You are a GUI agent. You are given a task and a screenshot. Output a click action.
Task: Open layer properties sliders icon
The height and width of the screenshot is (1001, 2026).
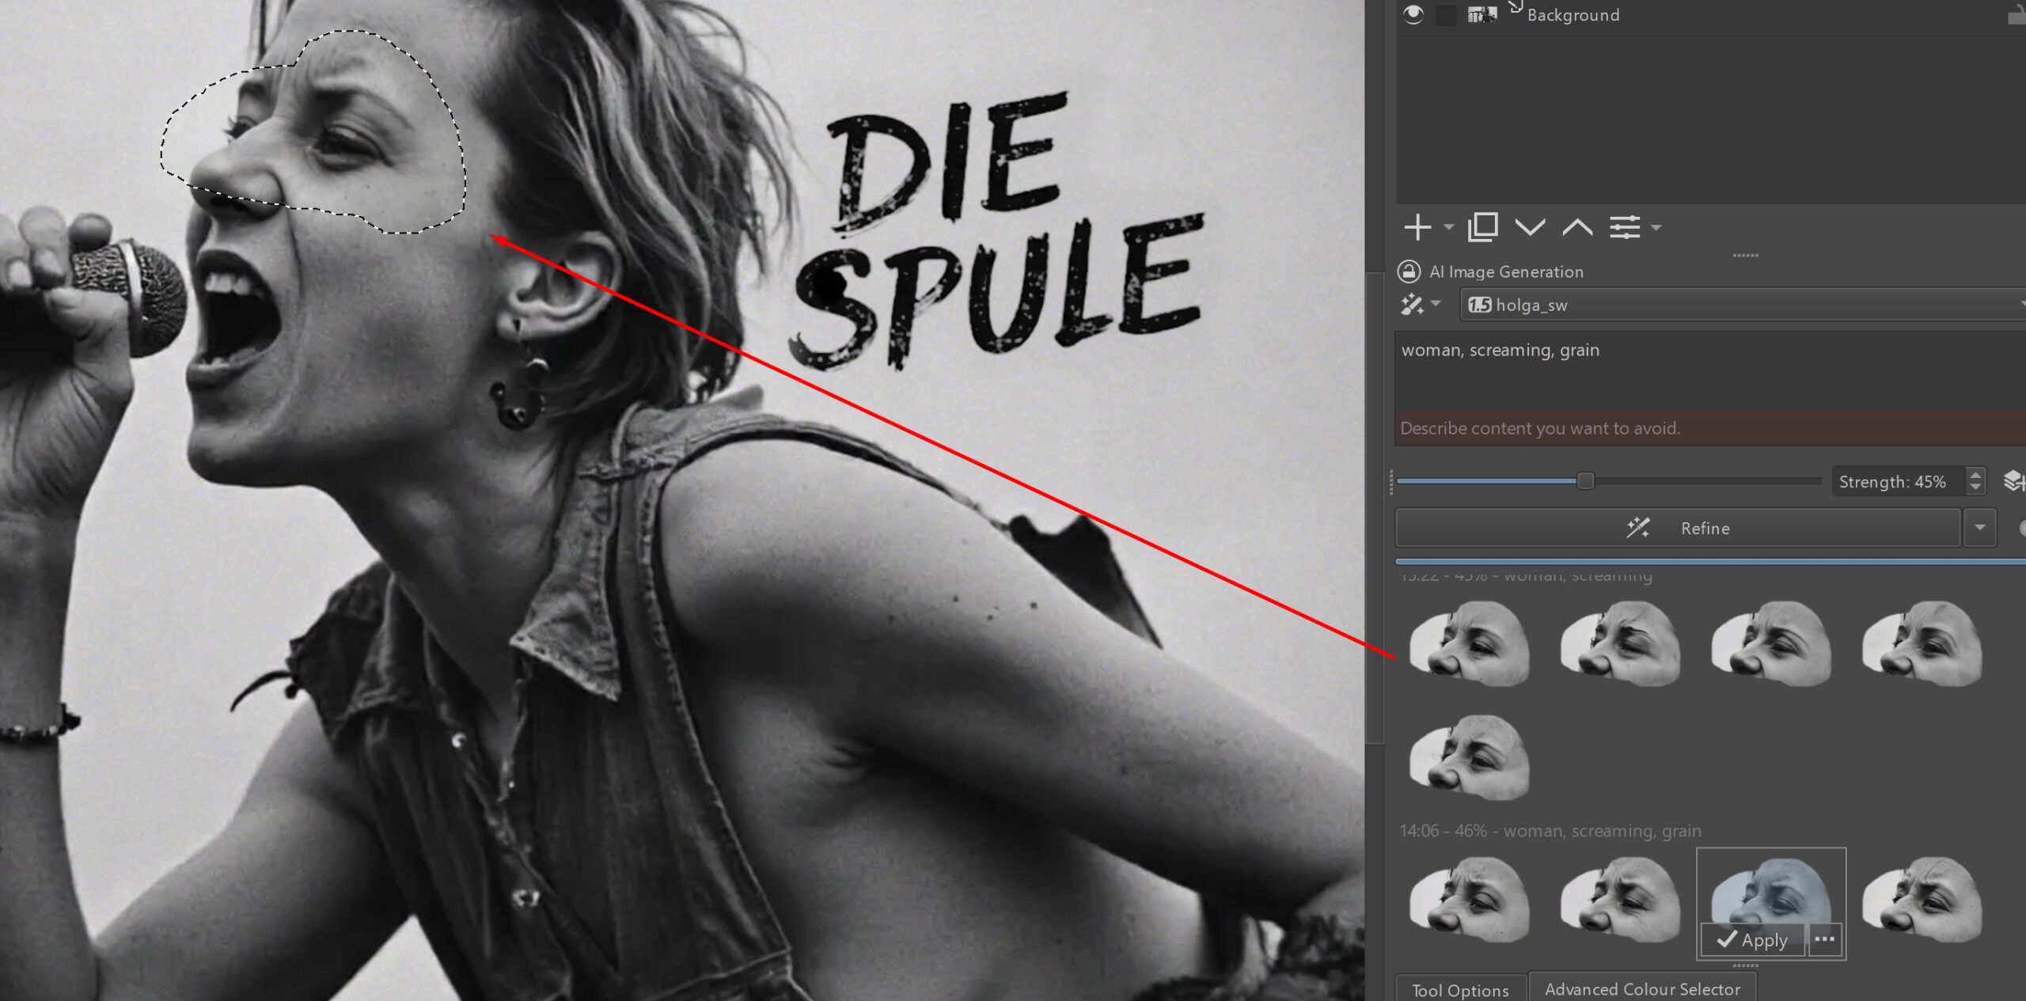point(1625,228)
